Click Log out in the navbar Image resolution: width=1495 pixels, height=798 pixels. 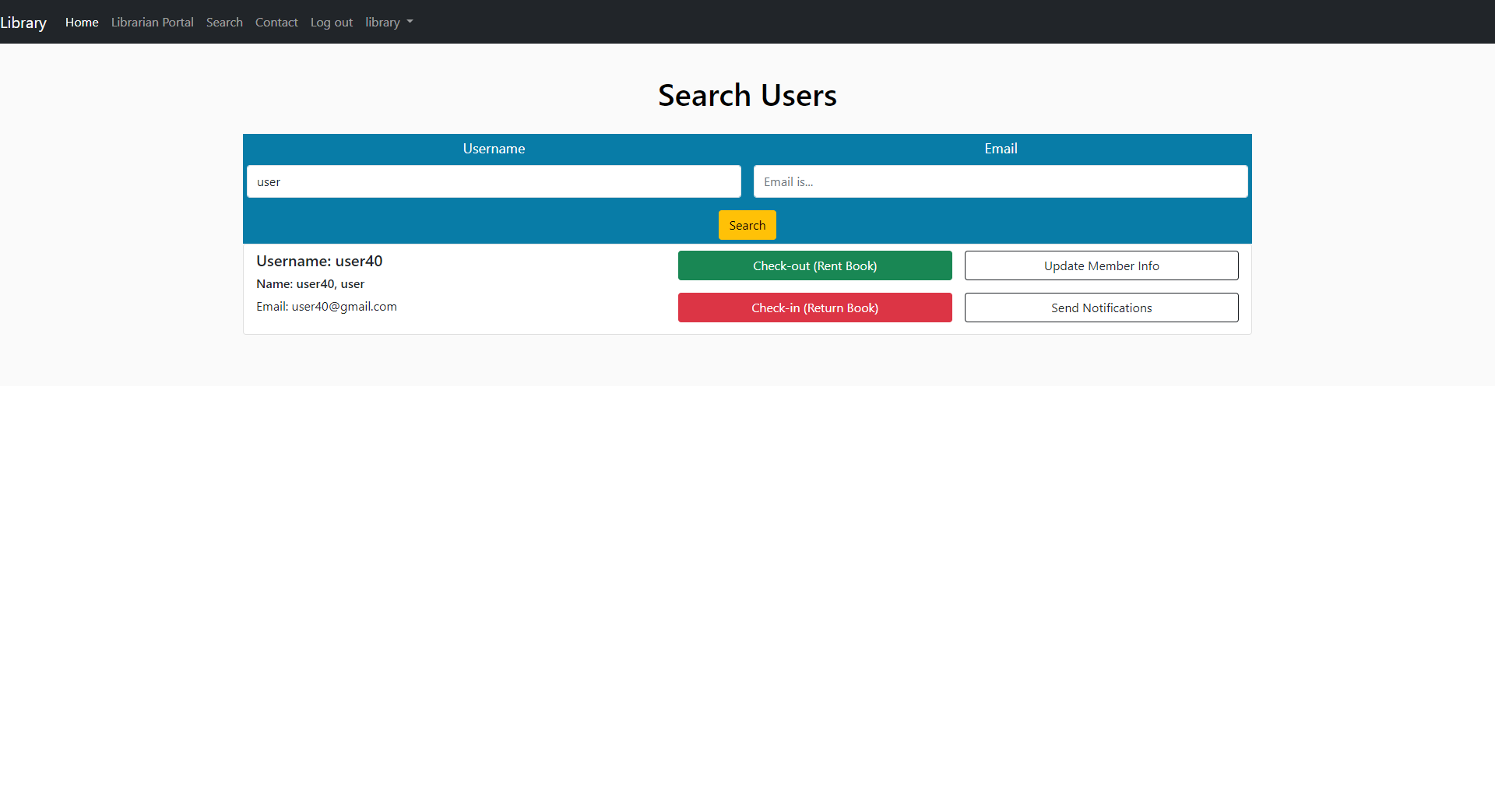(331, 22)
